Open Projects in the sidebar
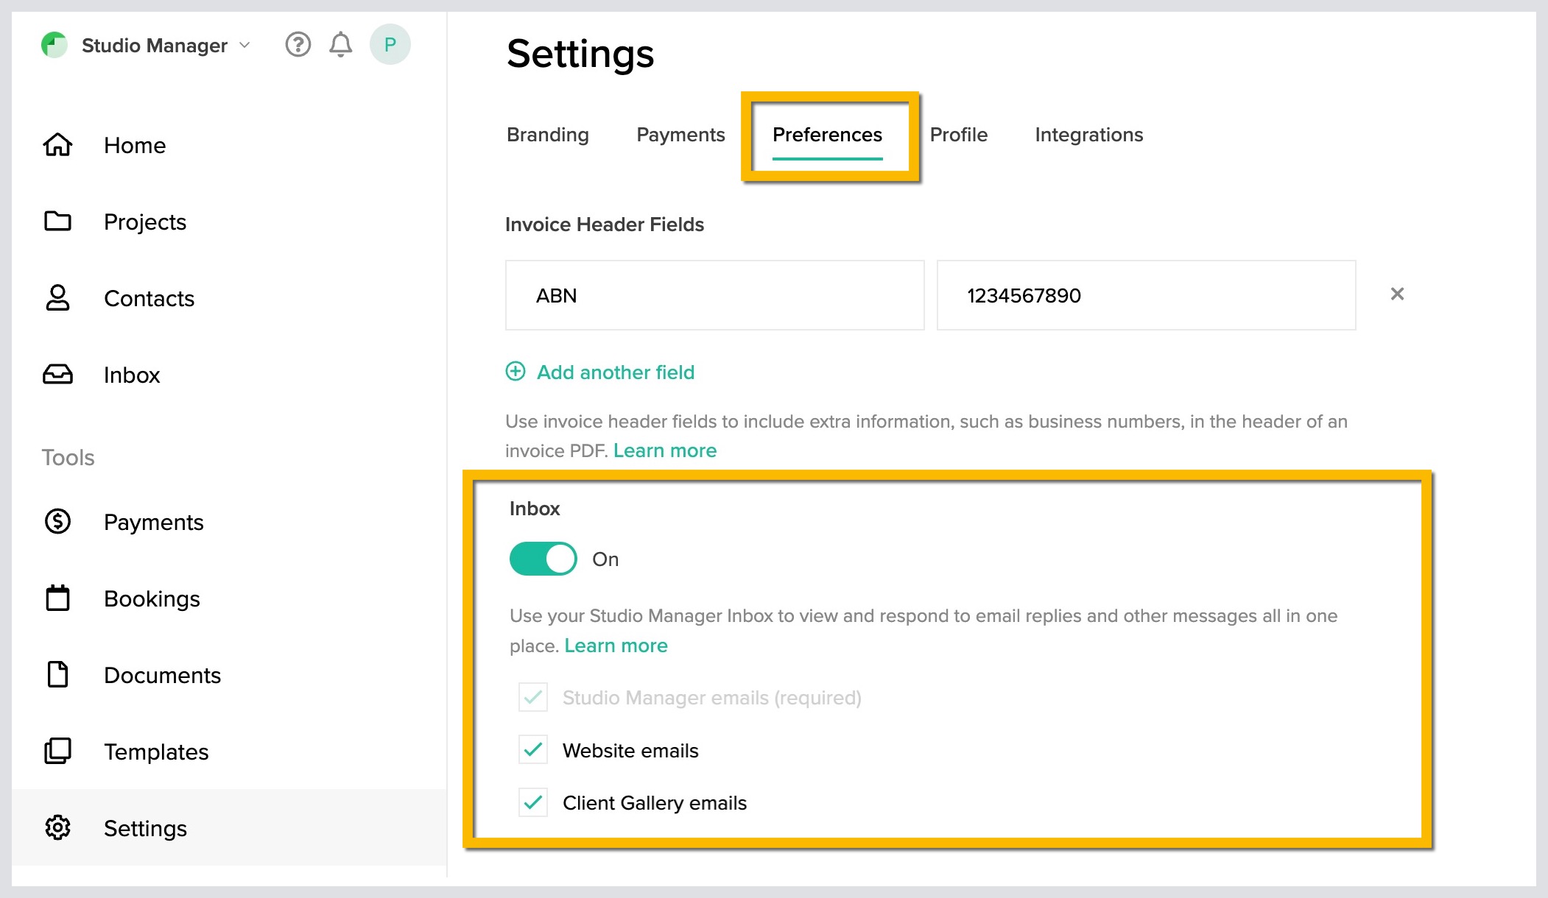This screenshot has height=898, width=1548. tap(145, 222)
